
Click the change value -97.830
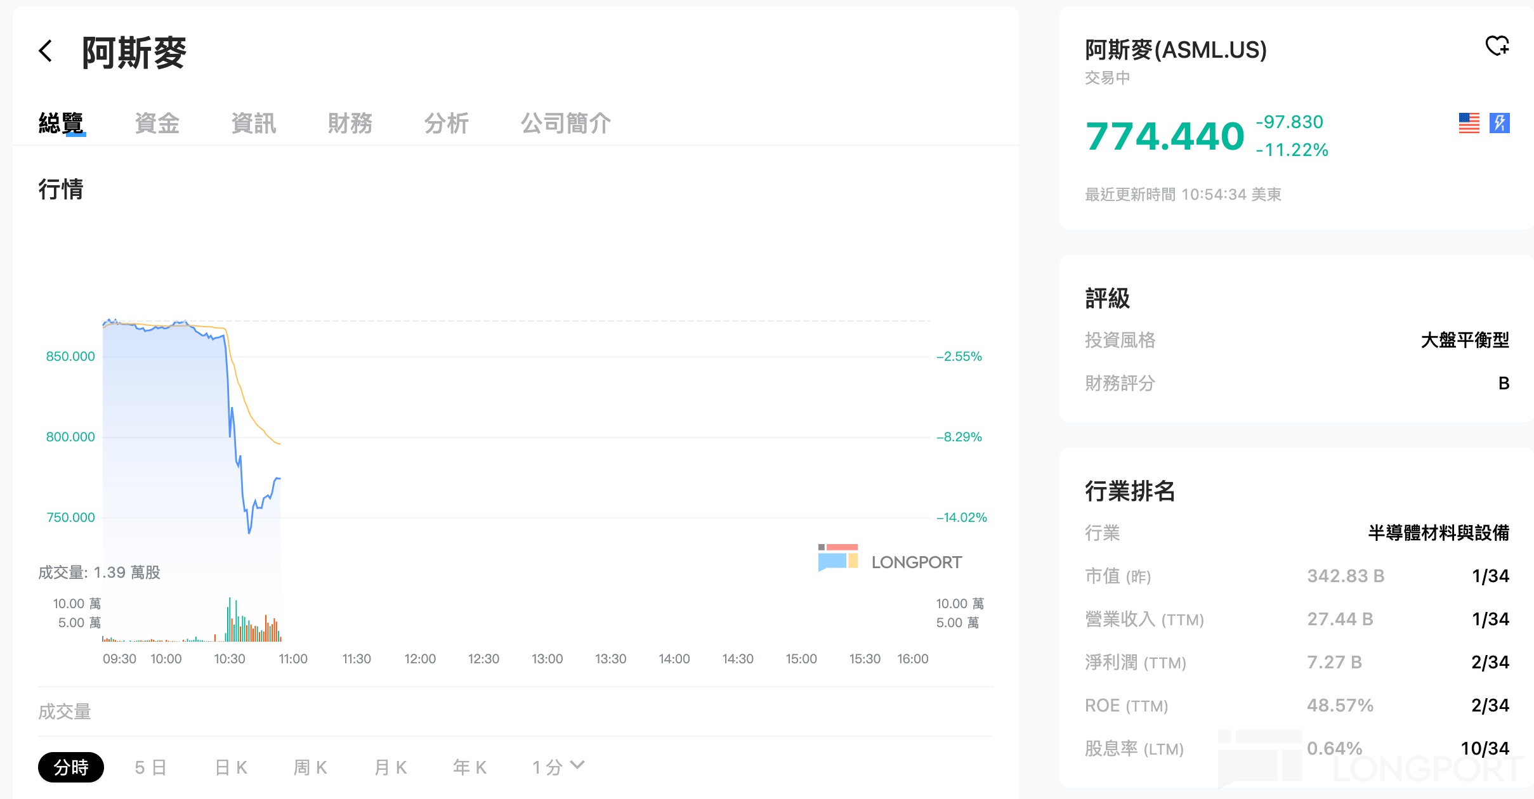1290,122
